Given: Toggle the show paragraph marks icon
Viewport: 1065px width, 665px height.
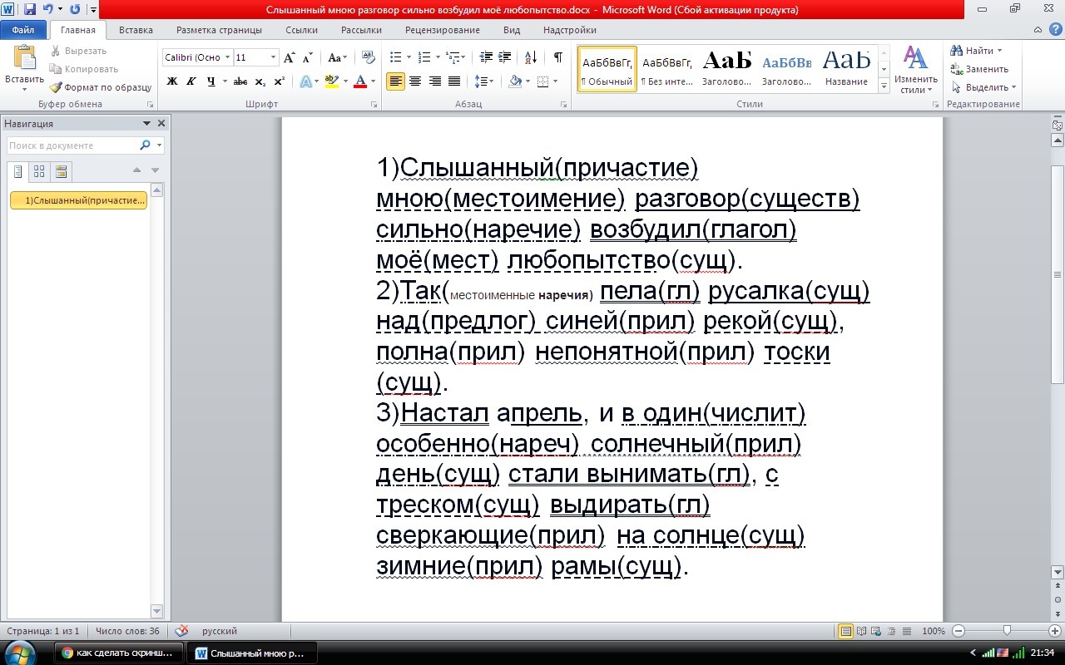Looking at the screenshot, I should (x=557, y=57).
